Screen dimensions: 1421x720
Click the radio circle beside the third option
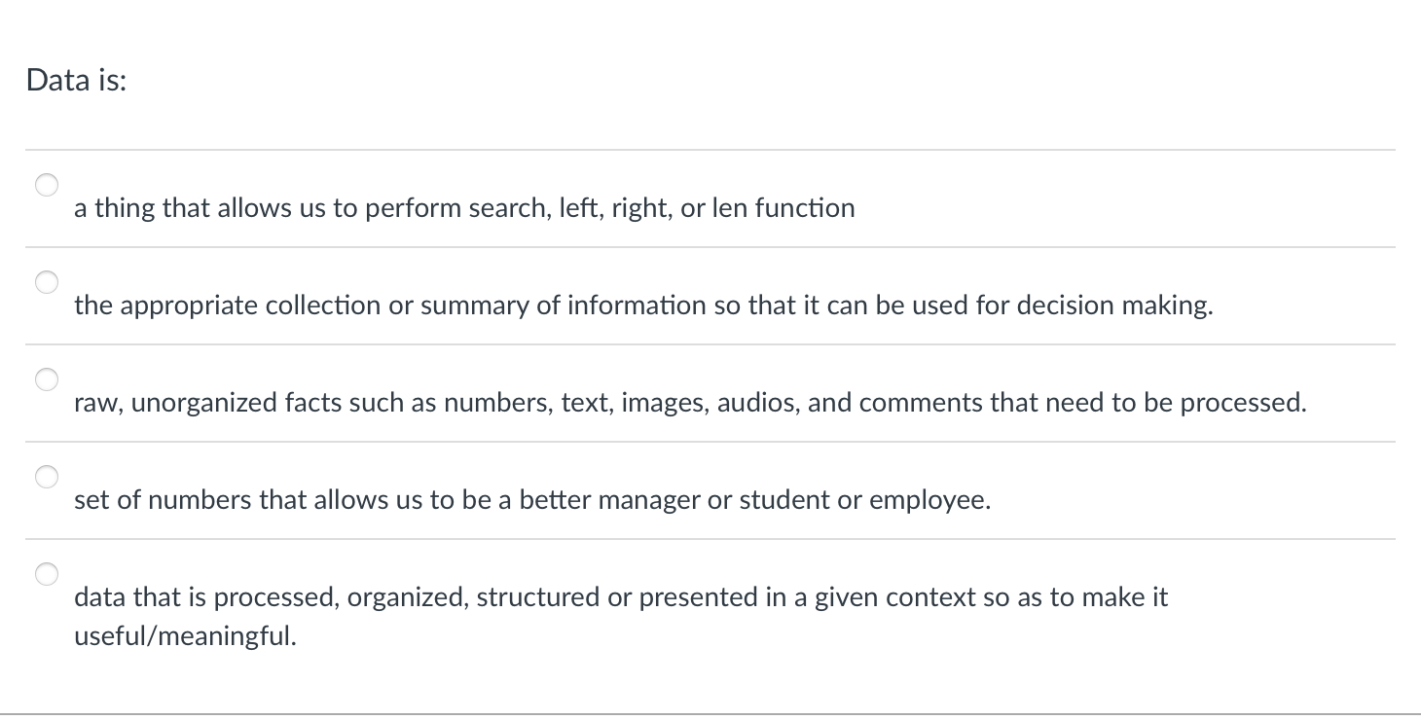[x=46, y=379]
